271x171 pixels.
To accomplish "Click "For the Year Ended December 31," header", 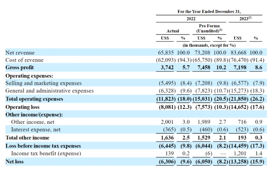I will (x=209, y=12).
